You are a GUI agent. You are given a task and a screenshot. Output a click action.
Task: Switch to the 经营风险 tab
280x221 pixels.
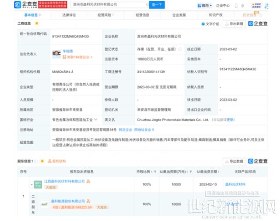[105, 15]
